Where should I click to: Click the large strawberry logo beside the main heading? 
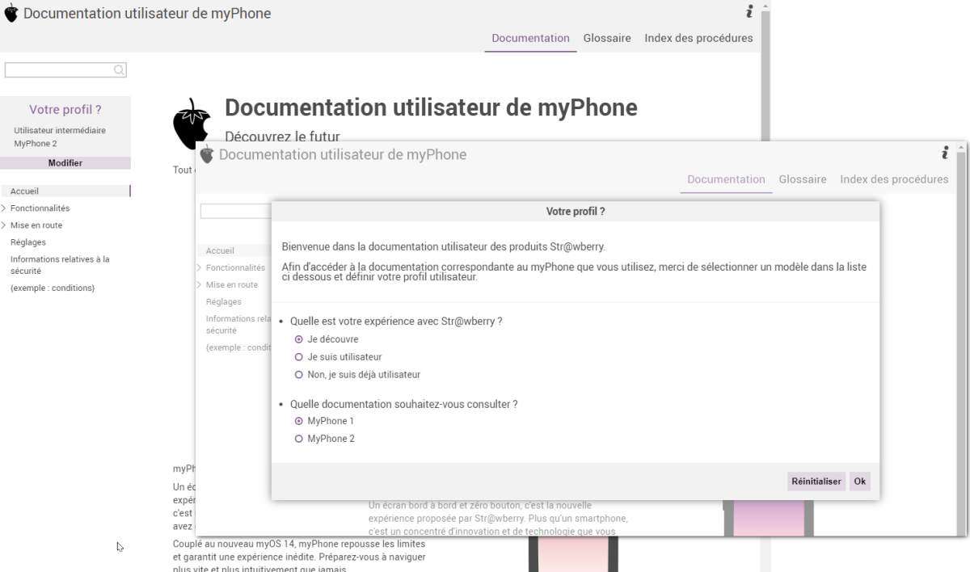point(192,124)
